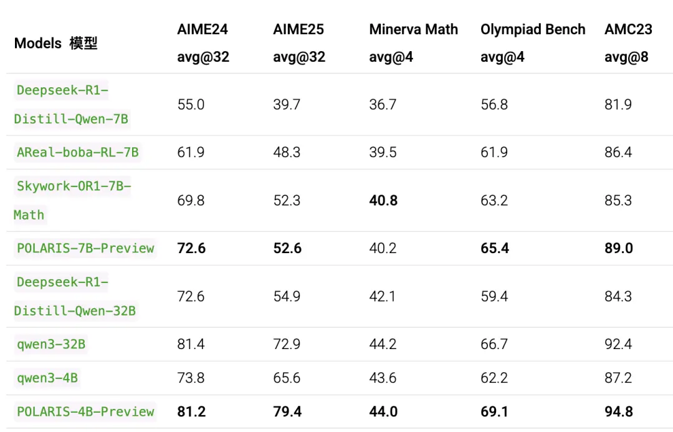Viewport: 673px width, 432px height.
Task: Click the bold 65.4 Olympiad Bench score
Action: (495, 248)
